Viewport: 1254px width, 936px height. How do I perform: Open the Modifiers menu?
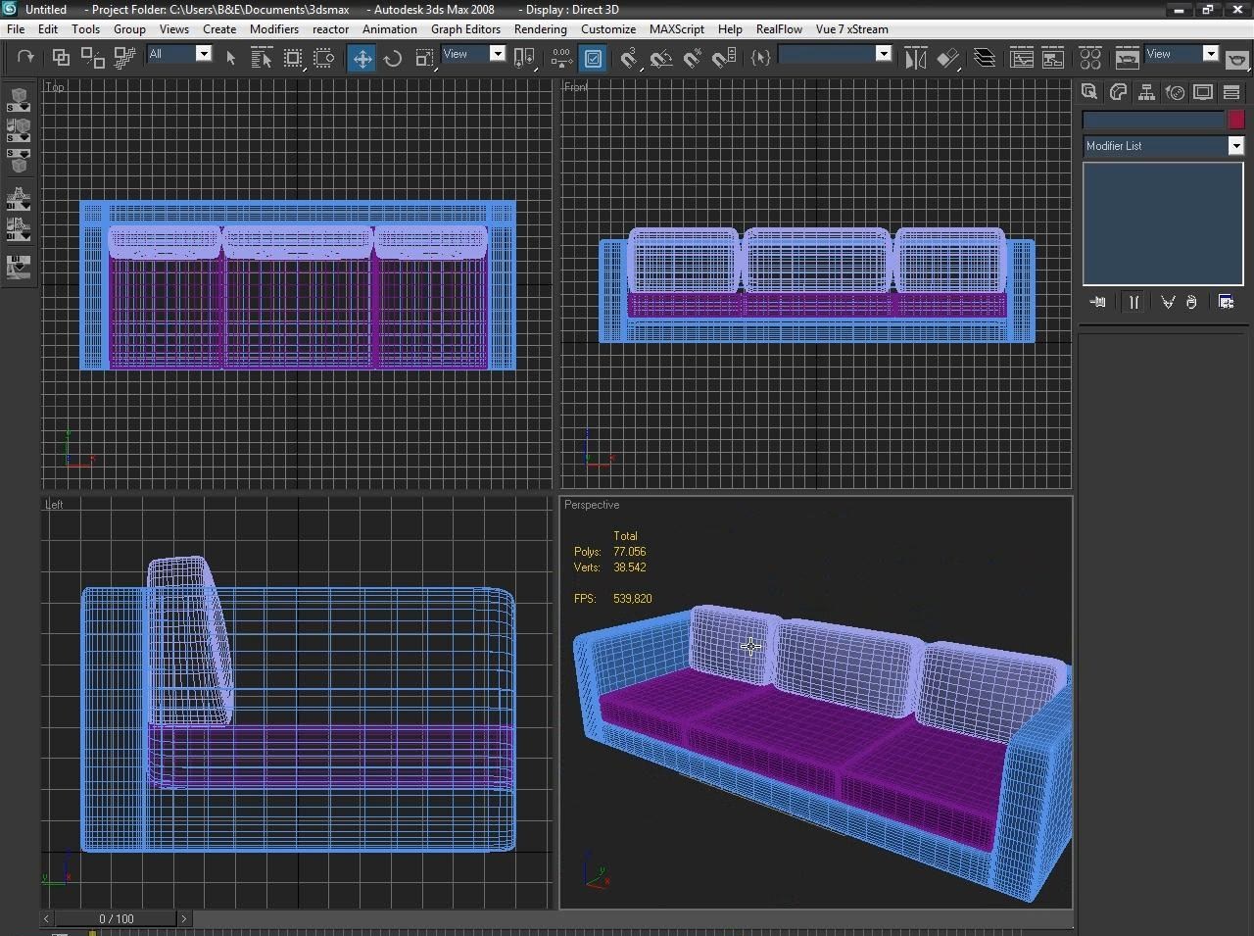pyautogui.click(x=274, y=29)
